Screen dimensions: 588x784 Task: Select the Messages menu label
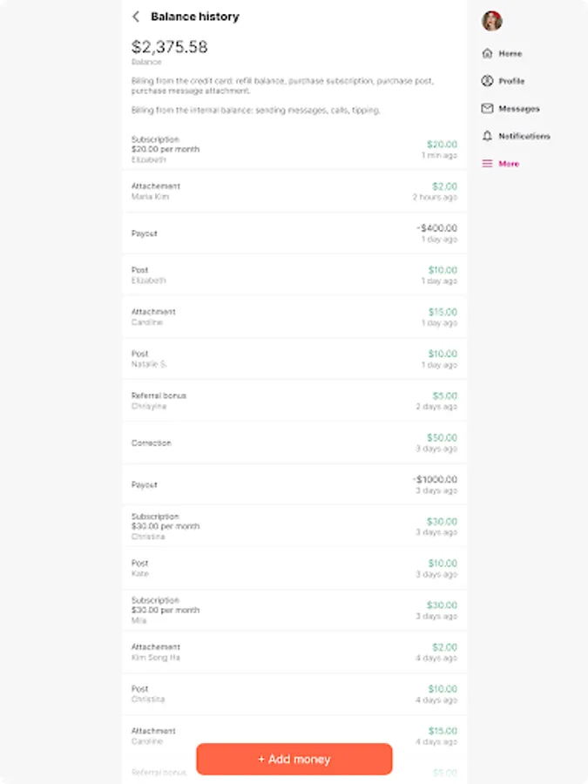pos(519,109)
